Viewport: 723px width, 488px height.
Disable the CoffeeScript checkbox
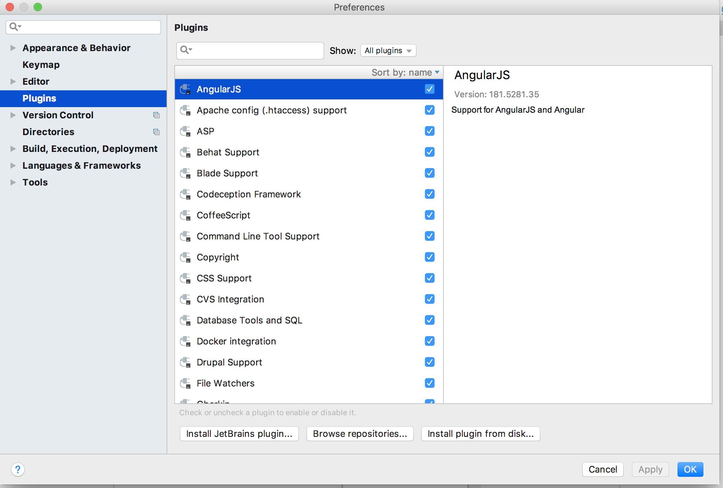(x=430, y=215)
